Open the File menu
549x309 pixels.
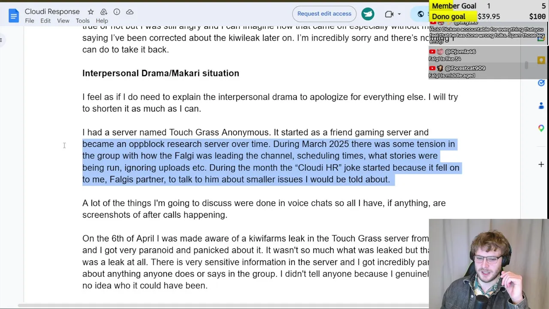coord(30,21)
